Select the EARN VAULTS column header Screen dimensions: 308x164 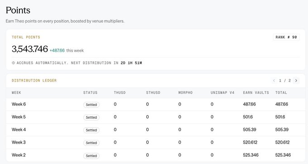pyautogui.click(x=256, y=92)
